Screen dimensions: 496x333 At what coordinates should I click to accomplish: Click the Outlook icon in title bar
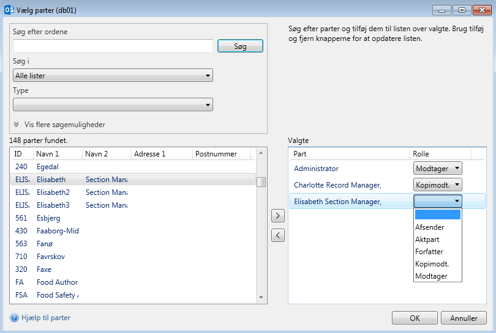(9, 10)
